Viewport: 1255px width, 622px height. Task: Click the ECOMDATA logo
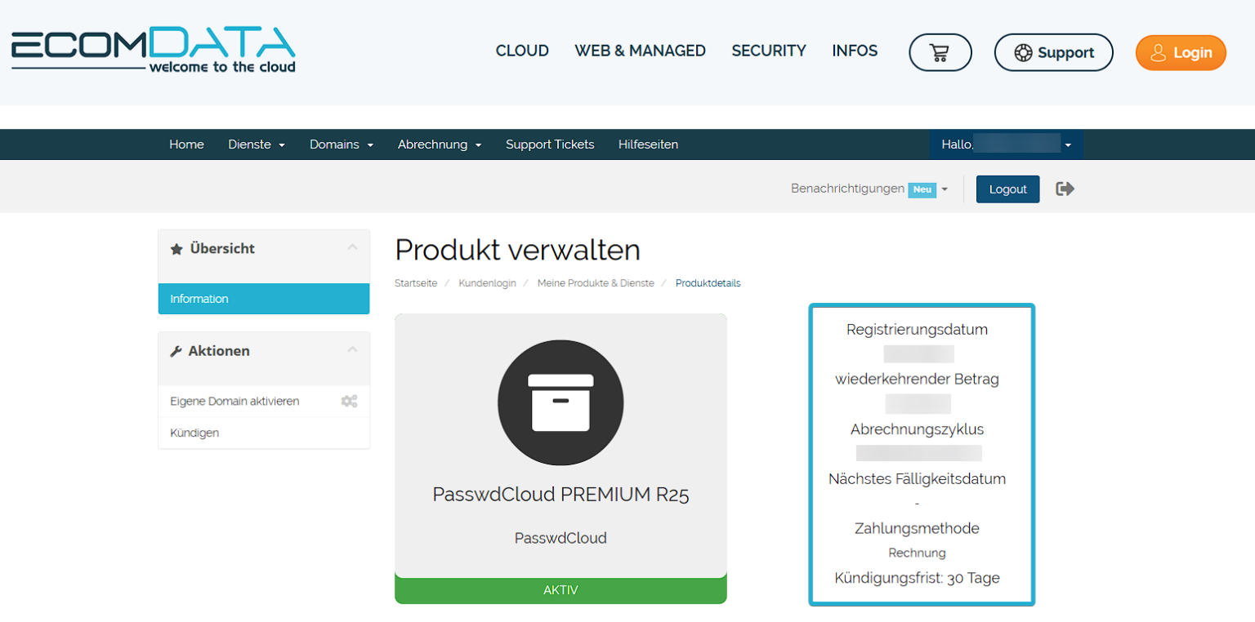pos(152,49)
